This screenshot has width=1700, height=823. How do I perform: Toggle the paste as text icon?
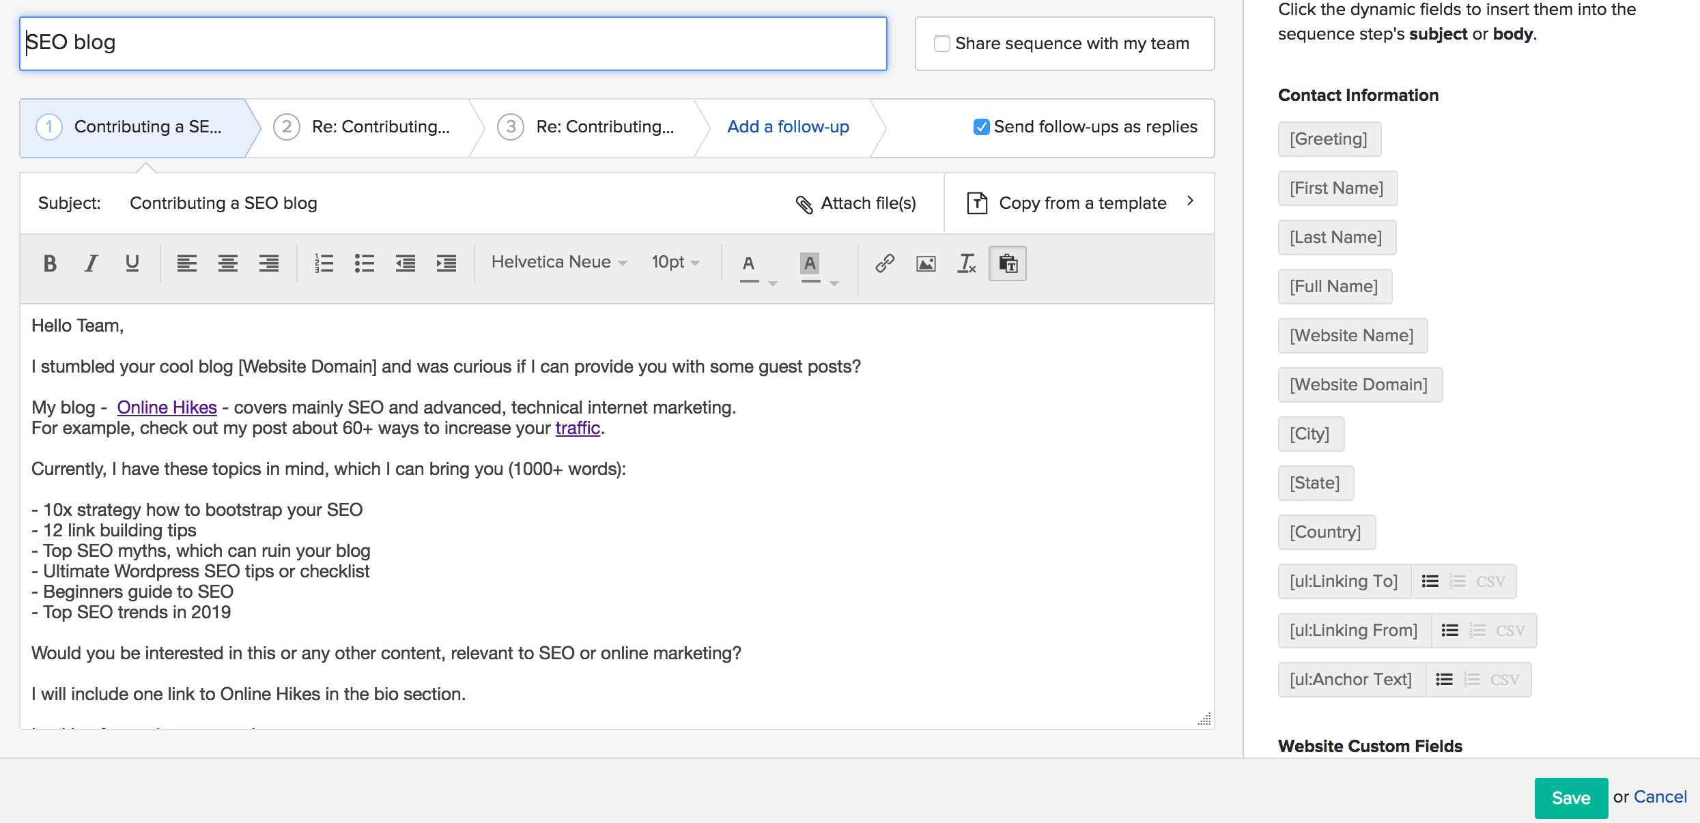(x=1008, y=263)
